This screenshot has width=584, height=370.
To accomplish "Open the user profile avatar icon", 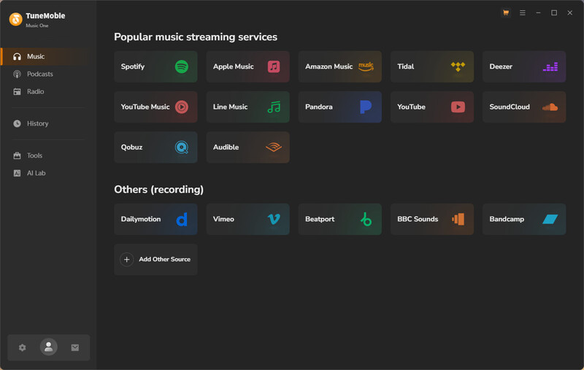I will tap(48, 347).
